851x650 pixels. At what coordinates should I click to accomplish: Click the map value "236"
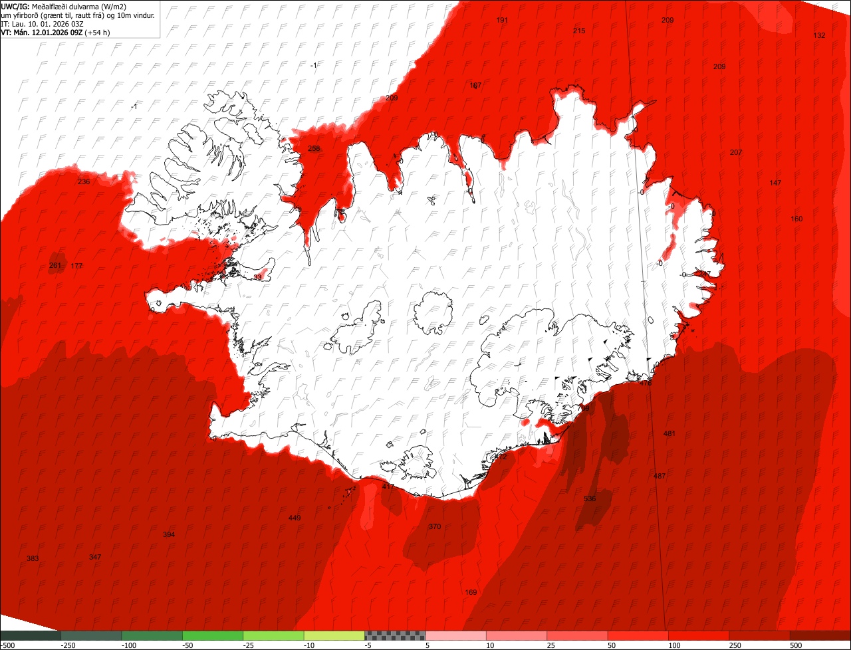tap(83, 181)
